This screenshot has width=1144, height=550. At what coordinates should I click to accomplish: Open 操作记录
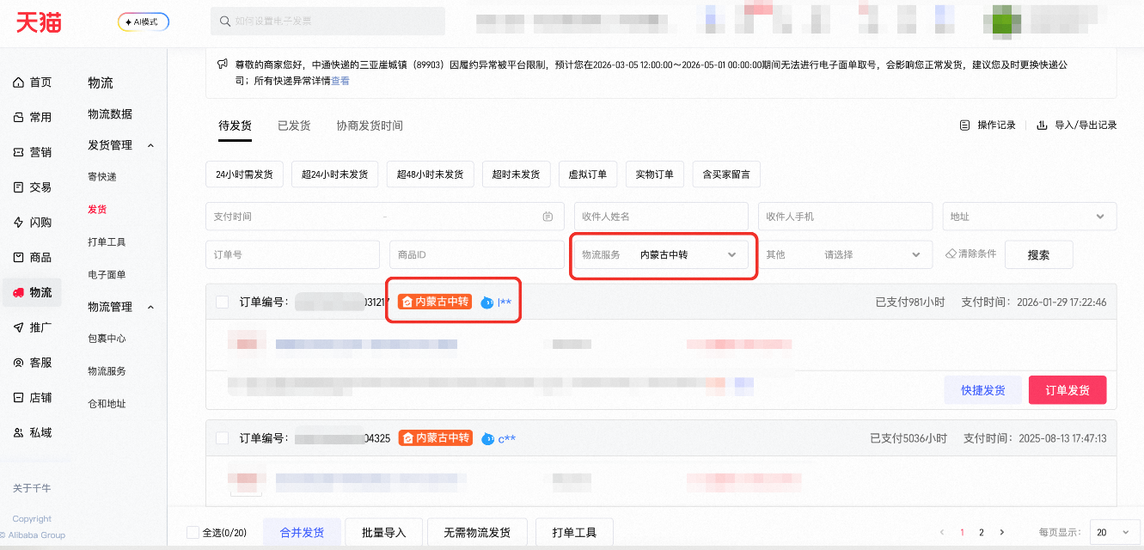click(988, 125)
